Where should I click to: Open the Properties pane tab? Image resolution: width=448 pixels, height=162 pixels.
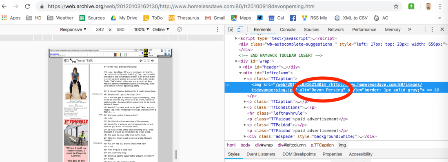click(332, 154)
